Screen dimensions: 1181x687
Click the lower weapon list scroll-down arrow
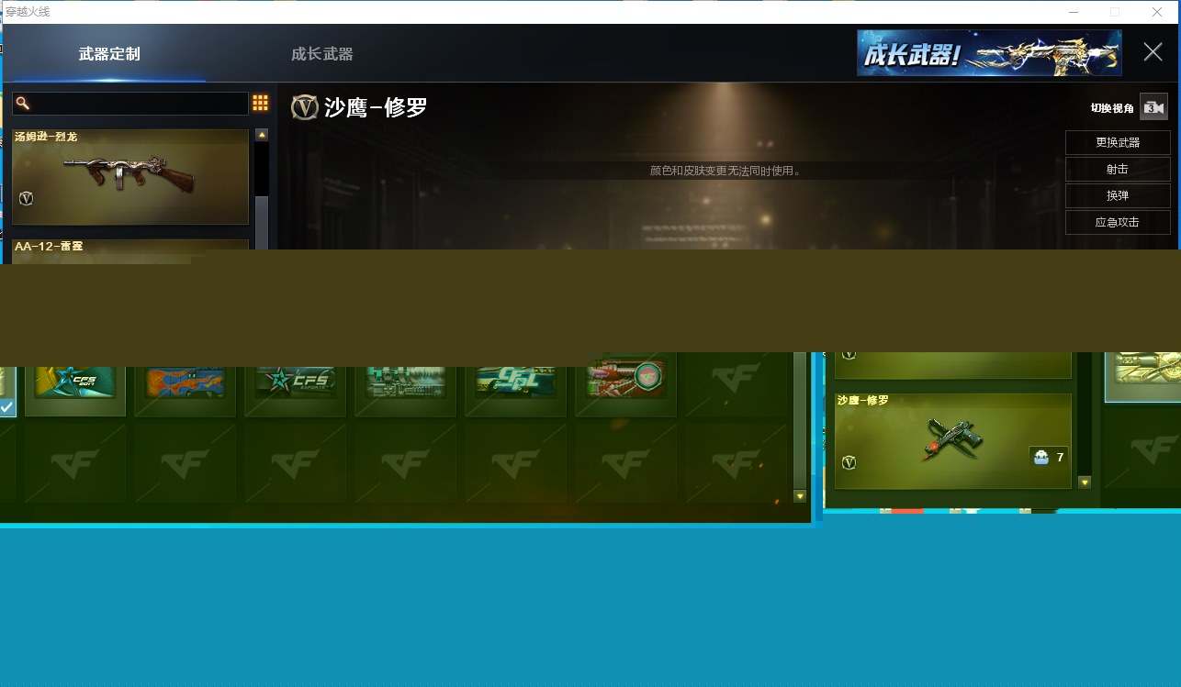(1085, 482)
